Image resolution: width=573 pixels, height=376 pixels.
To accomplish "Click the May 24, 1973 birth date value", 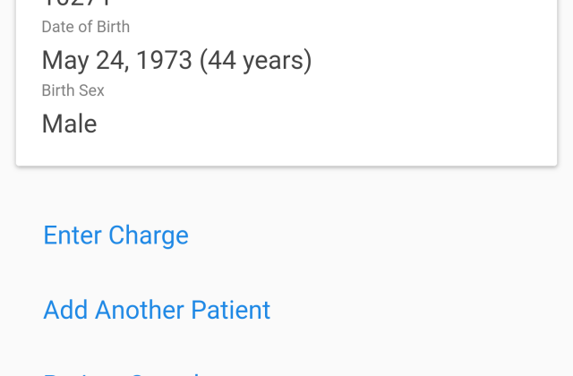I will coord(116,61).
